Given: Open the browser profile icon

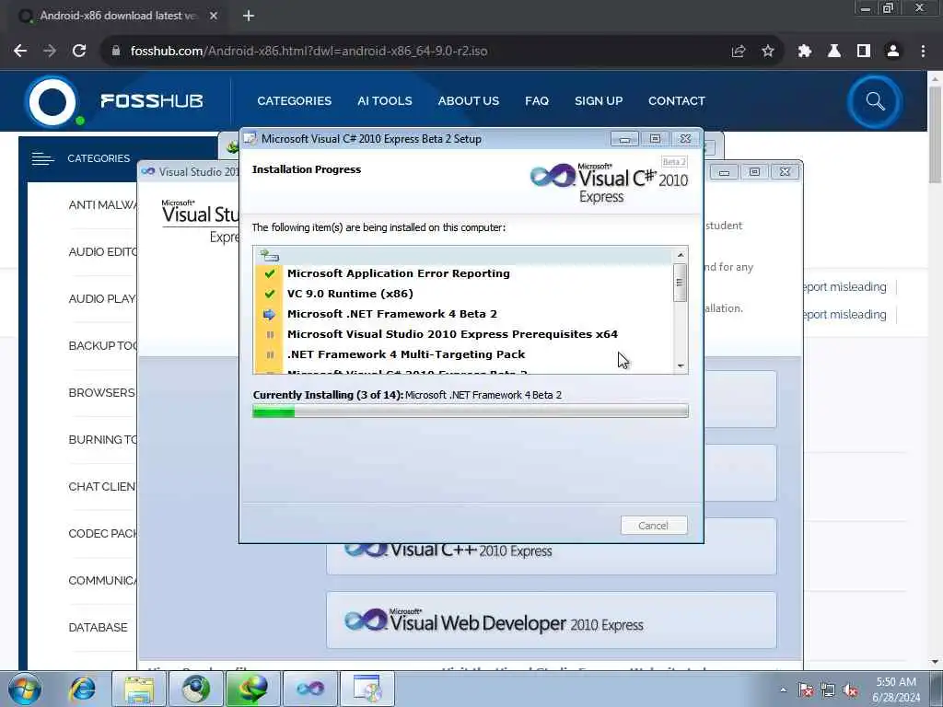Looking at the screenshot, I should pos(893,52).
